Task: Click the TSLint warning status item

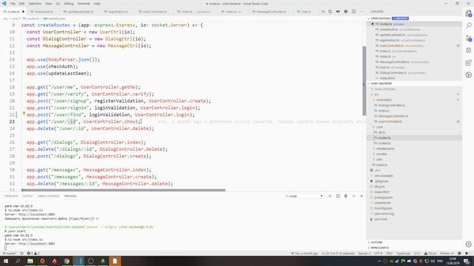Action: tap(430, 253)
